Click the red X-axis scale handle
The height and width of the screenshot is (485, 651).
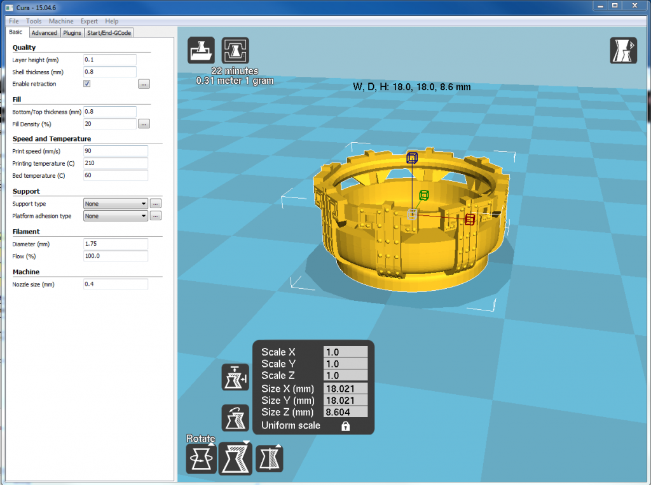point(470,220)
